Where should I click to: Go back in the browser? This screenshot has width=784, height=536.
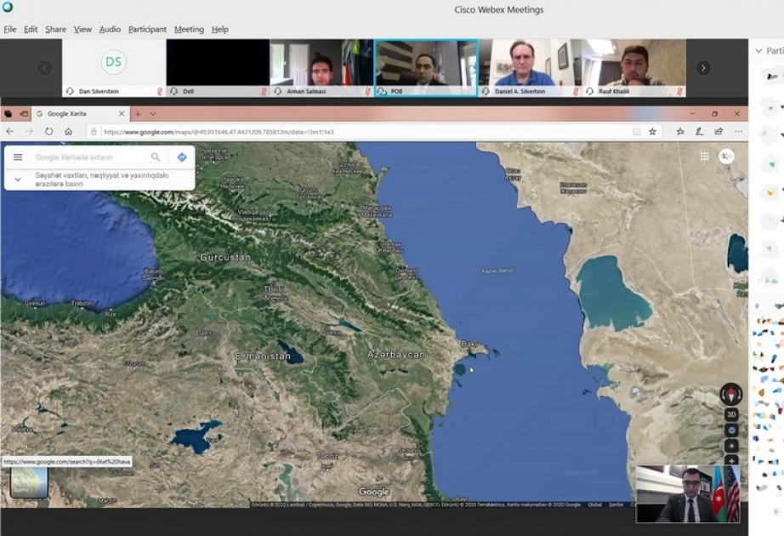pyautogui.click(x=10, y=132)
